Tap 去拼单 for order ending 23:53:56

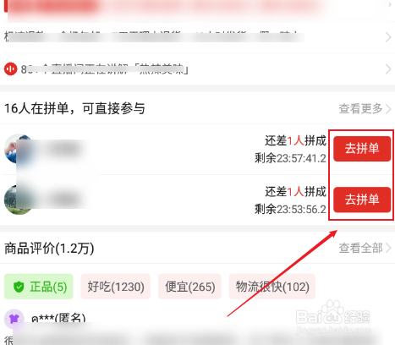pos(362,200)
